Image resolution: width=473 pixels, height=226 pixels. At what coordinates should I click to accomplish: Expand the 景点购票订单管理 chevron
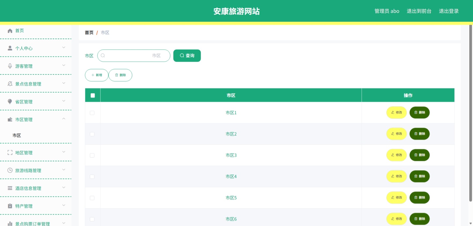(x=64, y=223)
